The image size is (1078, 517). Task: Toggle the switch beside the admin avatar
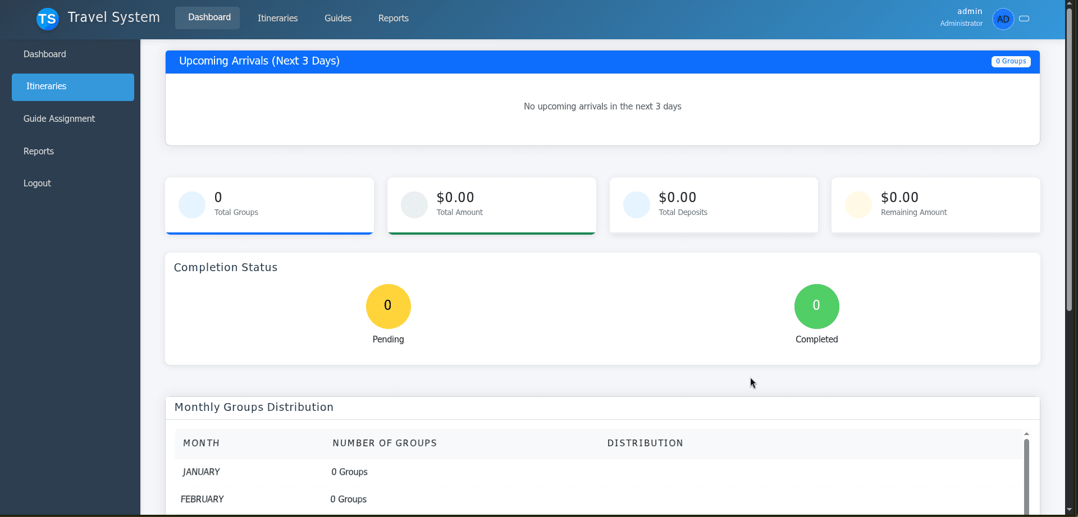[x=1025, y=19]
